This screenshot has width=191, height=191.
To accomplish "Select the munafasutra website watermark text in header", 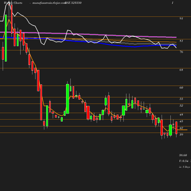I will pyautogui.click(x=49, y=3).
